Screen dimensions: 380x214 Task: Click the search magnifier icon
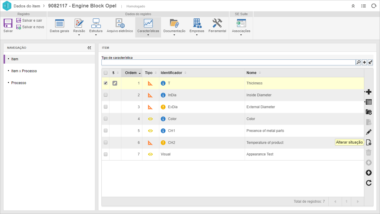tap(359, 62)
